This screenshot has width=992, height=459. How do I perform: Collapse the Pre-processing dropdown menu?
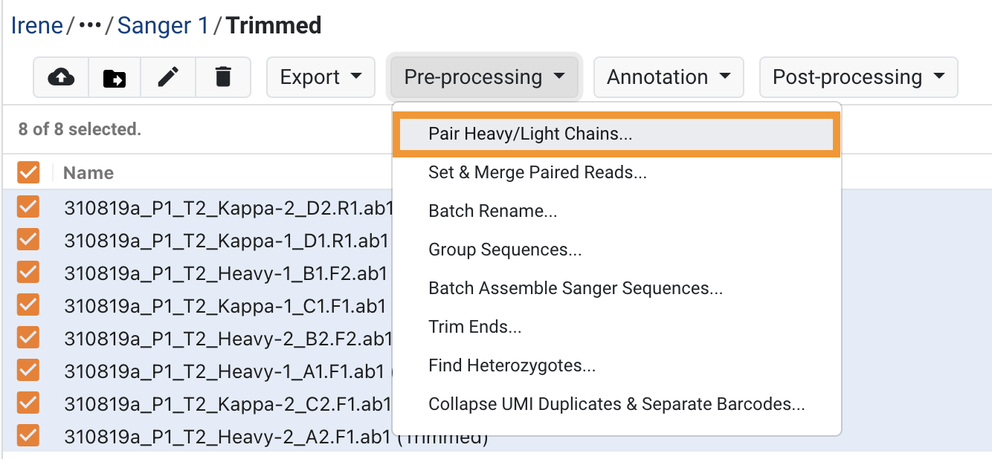click(x=485, y=77)
